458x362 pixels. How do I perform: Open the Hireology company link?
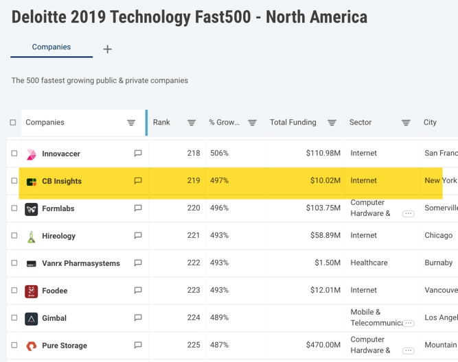pos(59,236)
